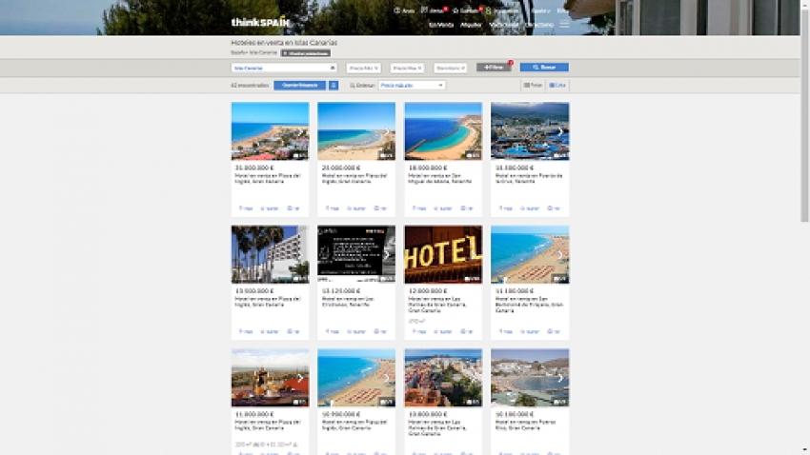Switch to the Fotos view
The image size is (810, 455).
coord(533,85)
